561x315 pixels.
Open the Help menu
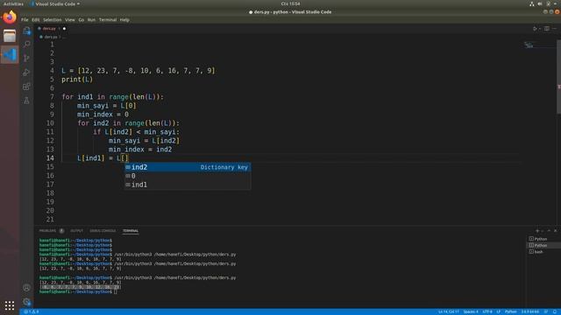point(124,20)
